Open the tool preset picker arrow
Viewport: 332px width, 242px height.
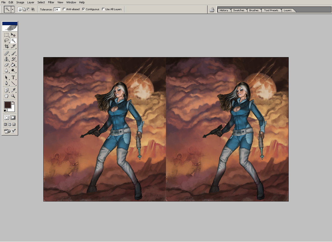coord(12,10)
